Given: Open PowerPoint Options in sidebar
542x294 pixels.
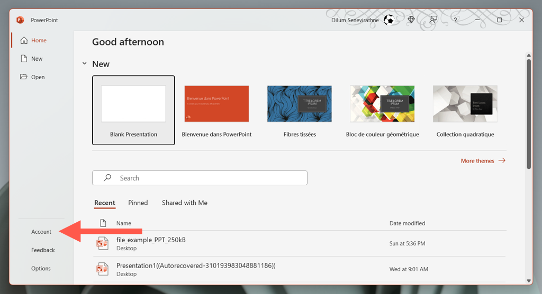Looking at the screenshot, I should 41,268.
